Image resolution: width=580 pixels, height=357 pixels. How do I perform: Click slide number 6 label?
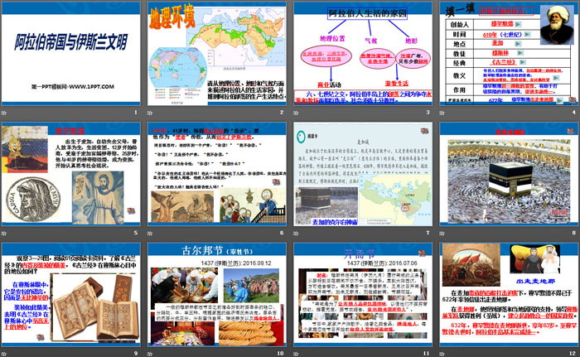coord(282,233)
